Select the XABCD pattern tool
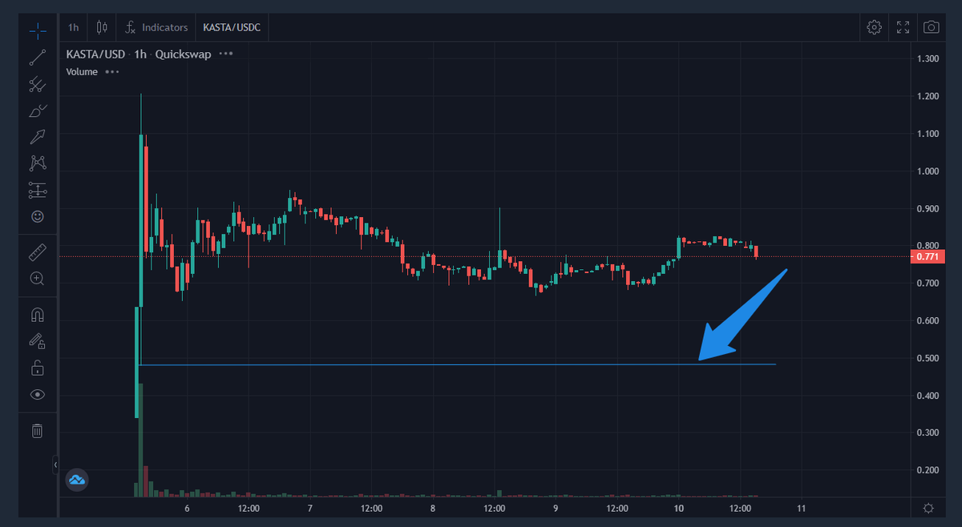The image size is (962, 527). point(37,163)
